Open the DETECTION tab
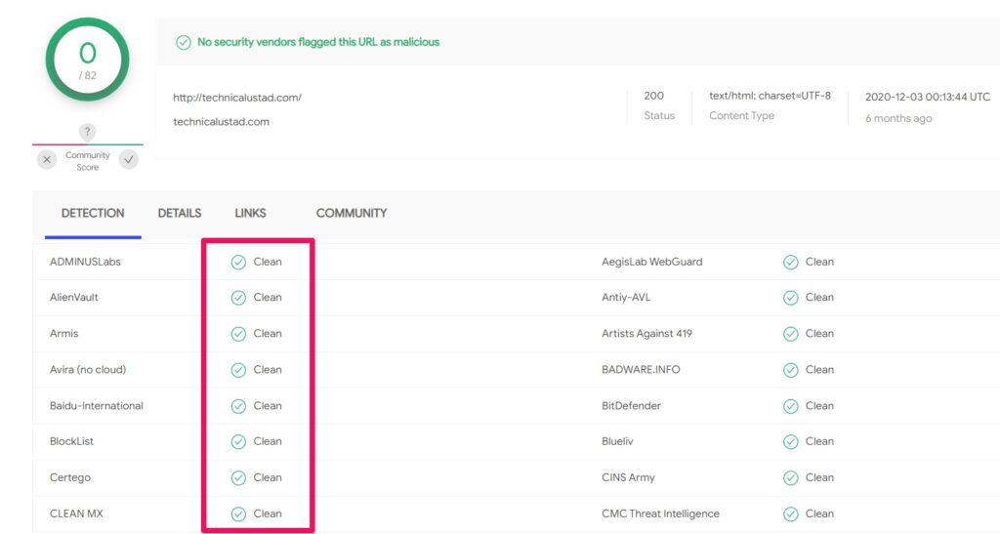 (93, 214)
